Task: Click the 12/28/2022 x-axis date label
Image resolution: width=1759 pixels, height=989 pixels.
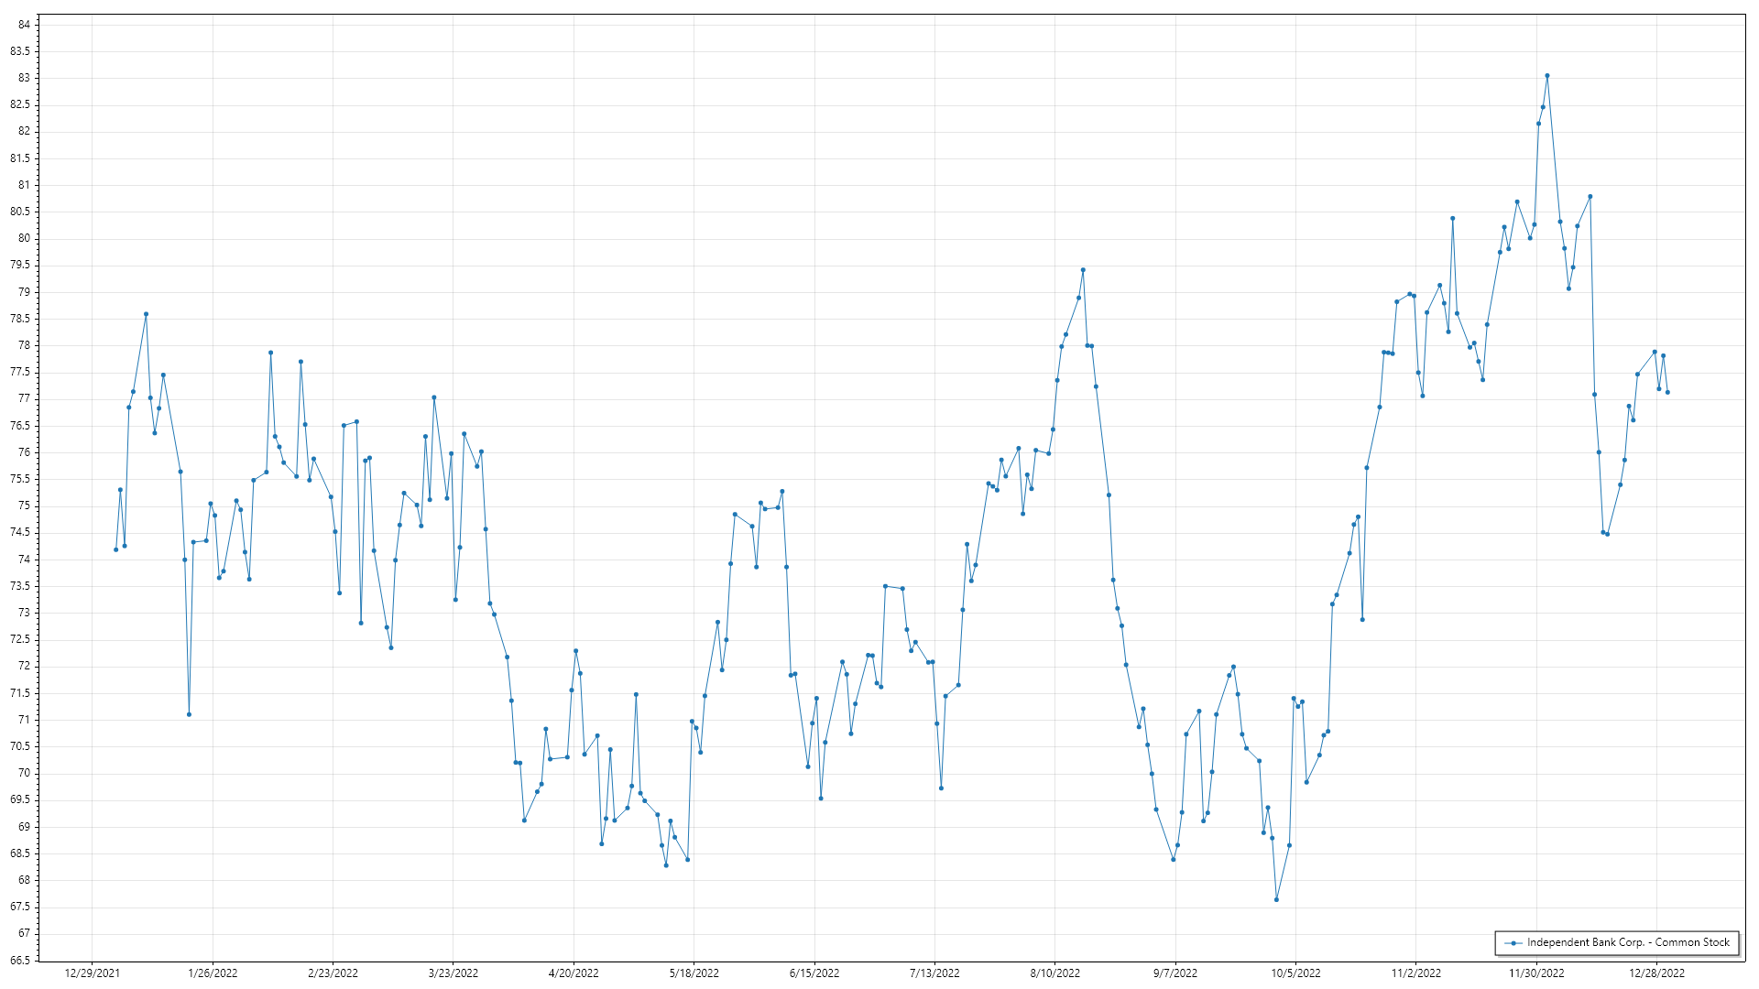Action: click(x=1656, y=973)
